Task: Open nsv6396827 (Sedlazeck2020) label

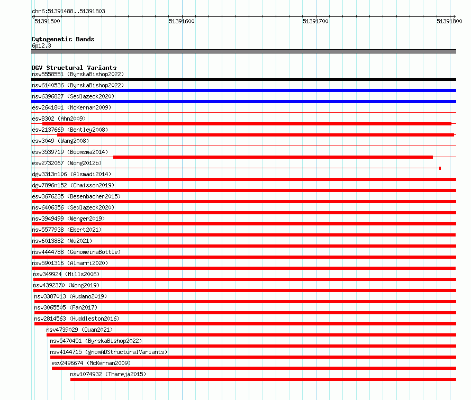Action: pos(73,96)
